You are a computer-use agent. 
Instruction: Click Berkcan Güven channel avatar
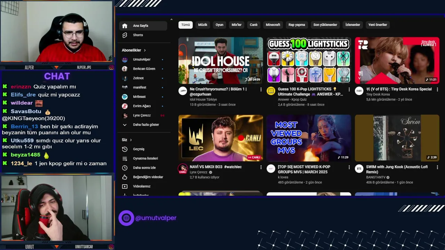(125, 69)
